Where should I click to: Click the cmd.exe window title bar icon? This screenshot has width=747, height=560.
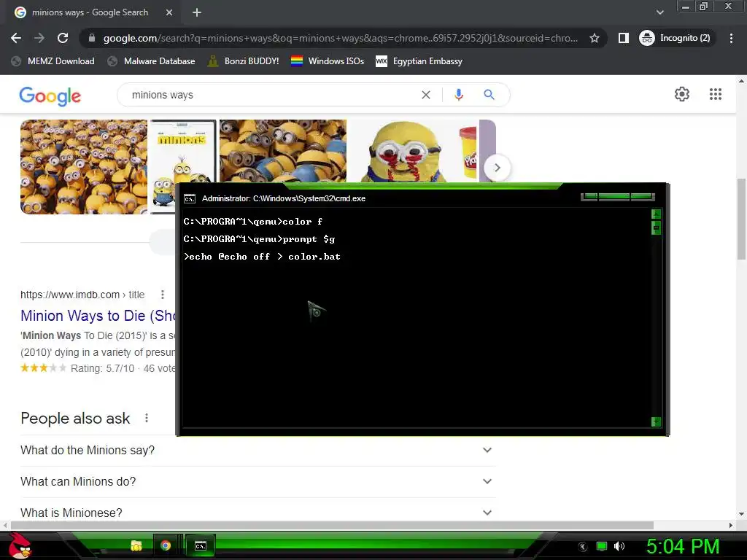(x=190, y=198)
